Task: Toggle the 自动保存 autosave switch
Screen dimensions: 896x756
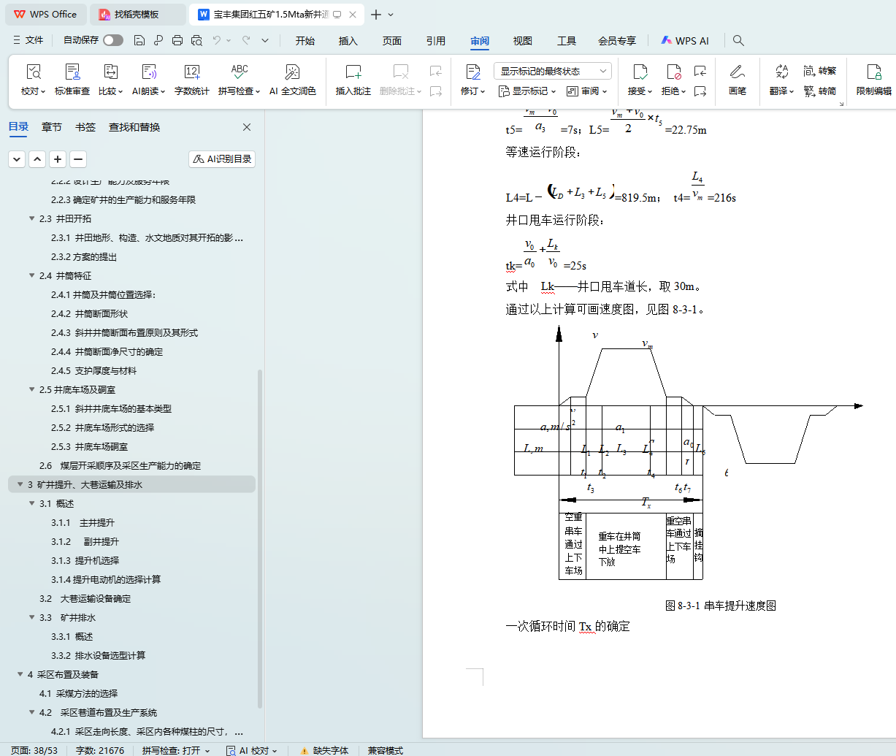Action: click(x=113, y=40)
